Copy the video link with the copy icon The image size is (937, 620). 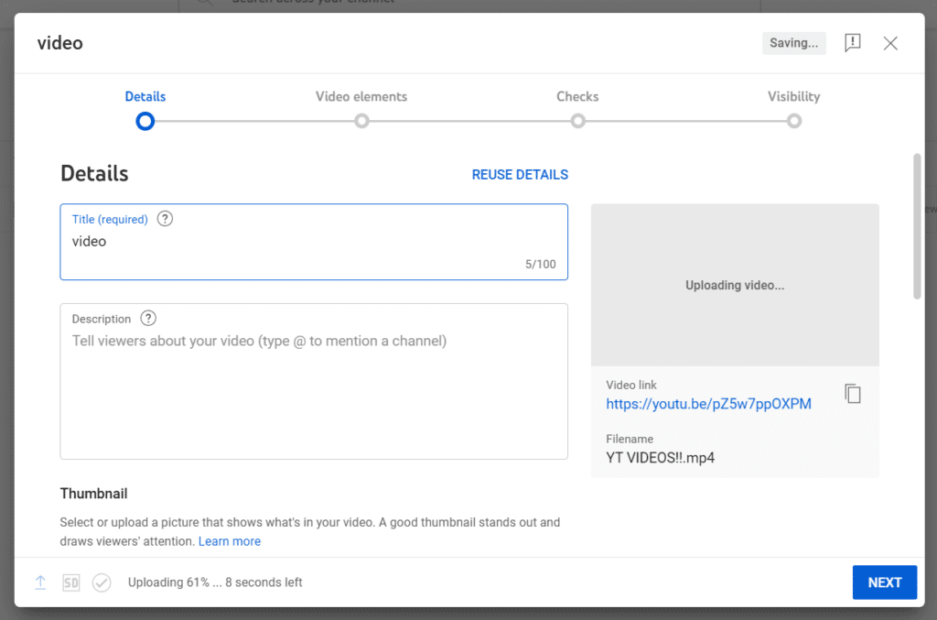(x=853, y=394)
